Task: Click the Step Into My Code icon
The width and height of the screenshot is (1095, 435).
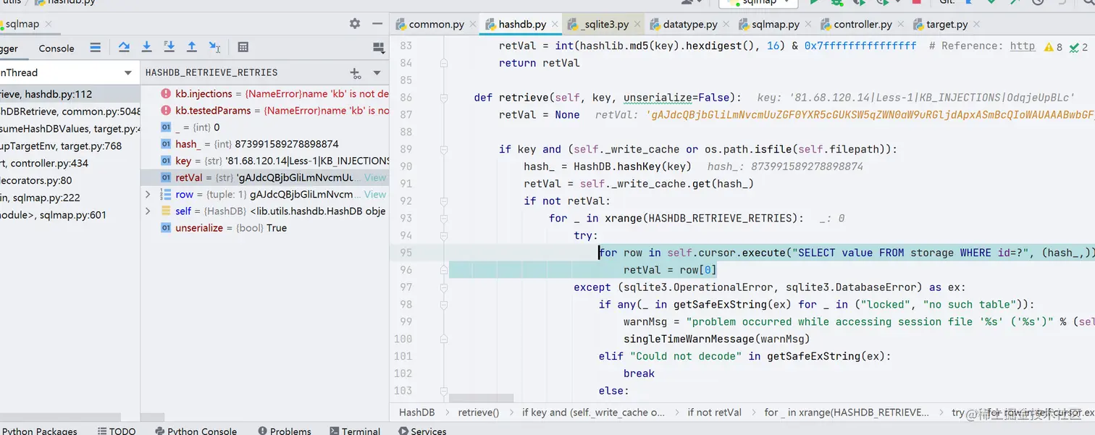Action: click(x=169, y=47)
